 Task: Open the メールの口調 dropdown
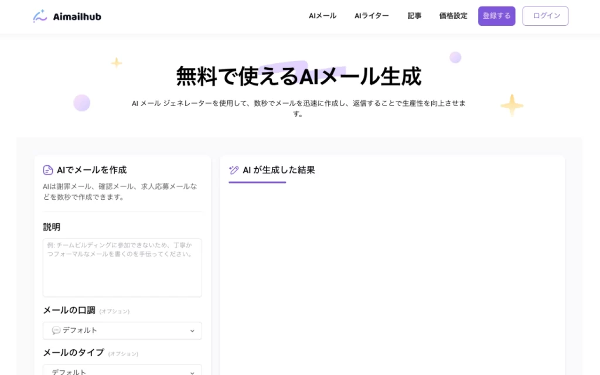(122, 330)
